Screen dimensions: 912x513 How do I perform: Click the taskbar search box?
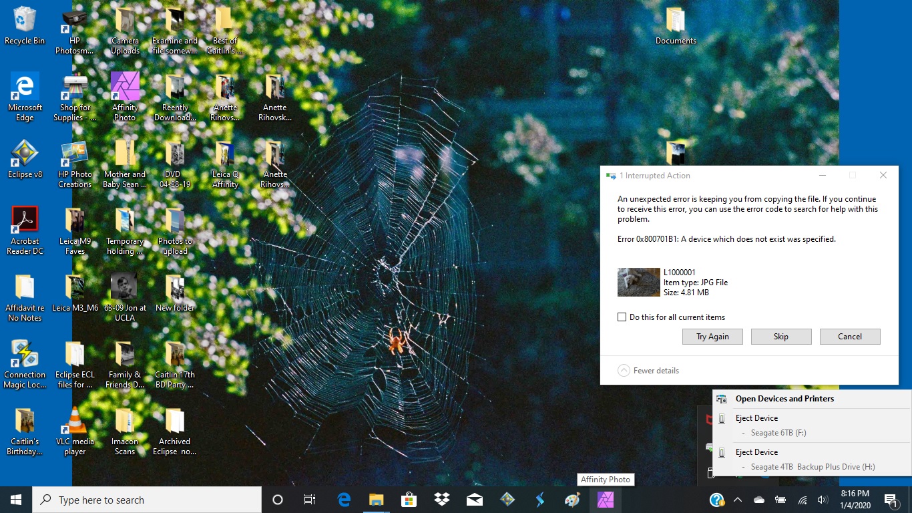tap(147, 500)
